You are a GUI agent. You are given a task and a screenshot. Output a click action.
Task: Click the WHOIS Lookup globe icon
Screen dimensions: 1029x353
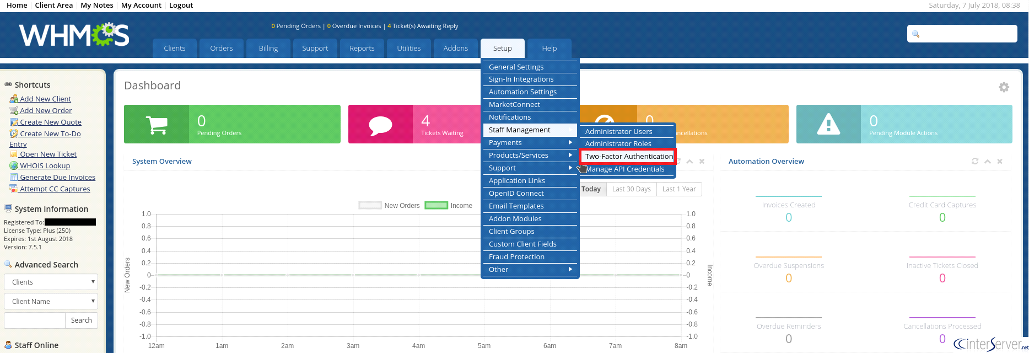(14, 166)
